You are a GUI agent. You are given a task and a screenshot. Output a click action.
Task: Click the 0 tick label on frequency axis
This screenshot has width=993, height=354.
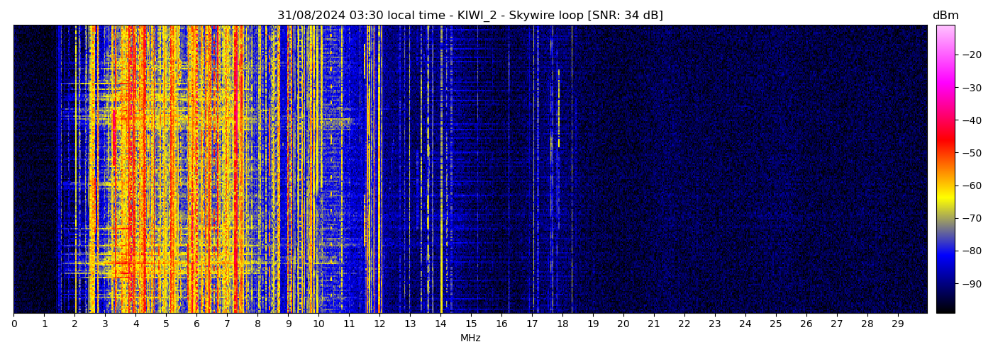13,324
